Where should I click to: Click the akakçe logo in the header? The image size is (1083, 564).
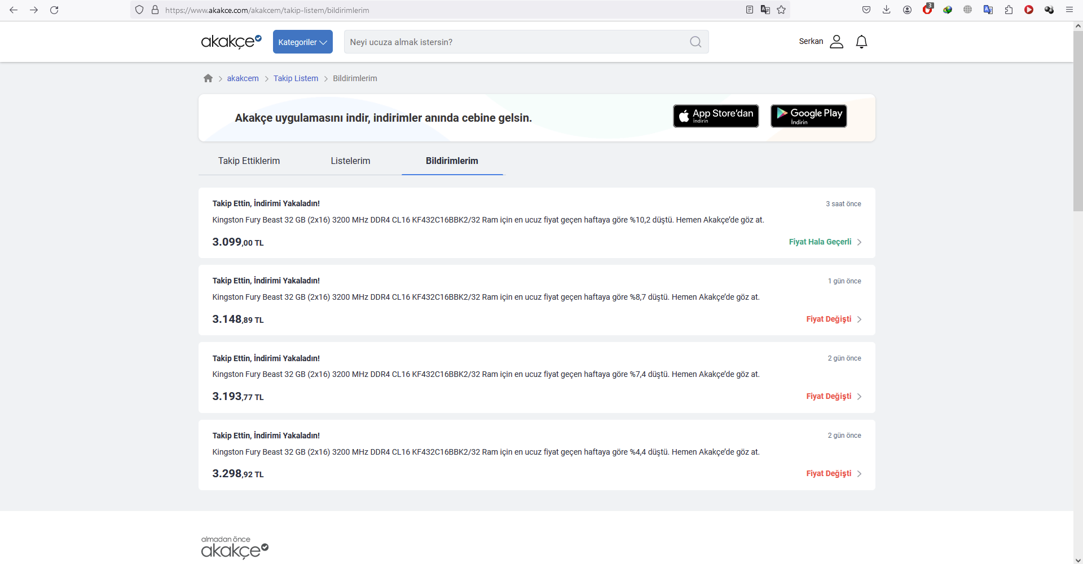231,42
